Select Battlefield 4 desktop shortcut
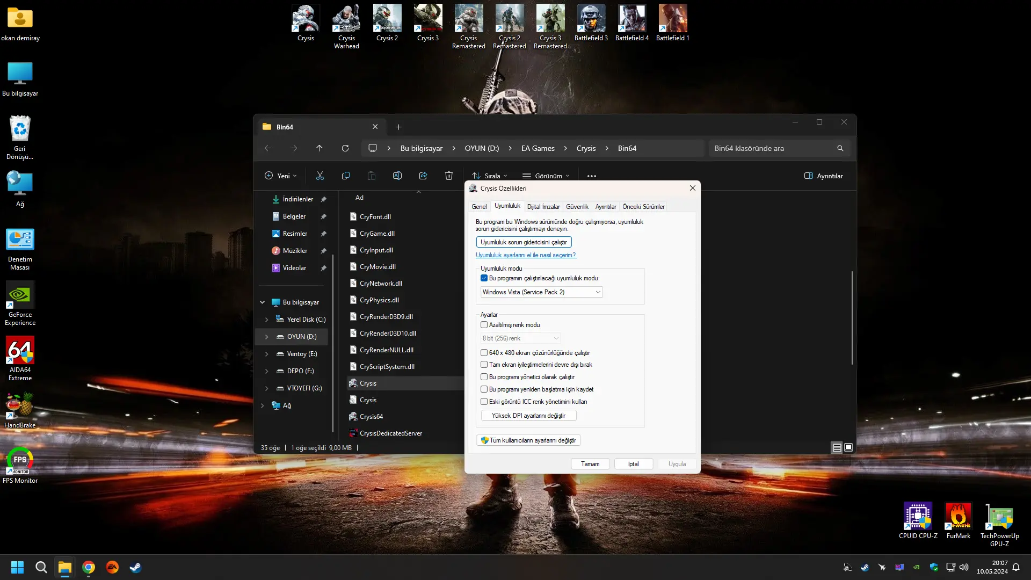 (x=632, y=23)
